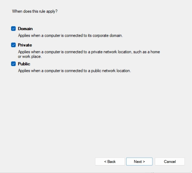
Task: Disable the Public profile checkbox
Action: pyautogui.click(x=13, y=64)
